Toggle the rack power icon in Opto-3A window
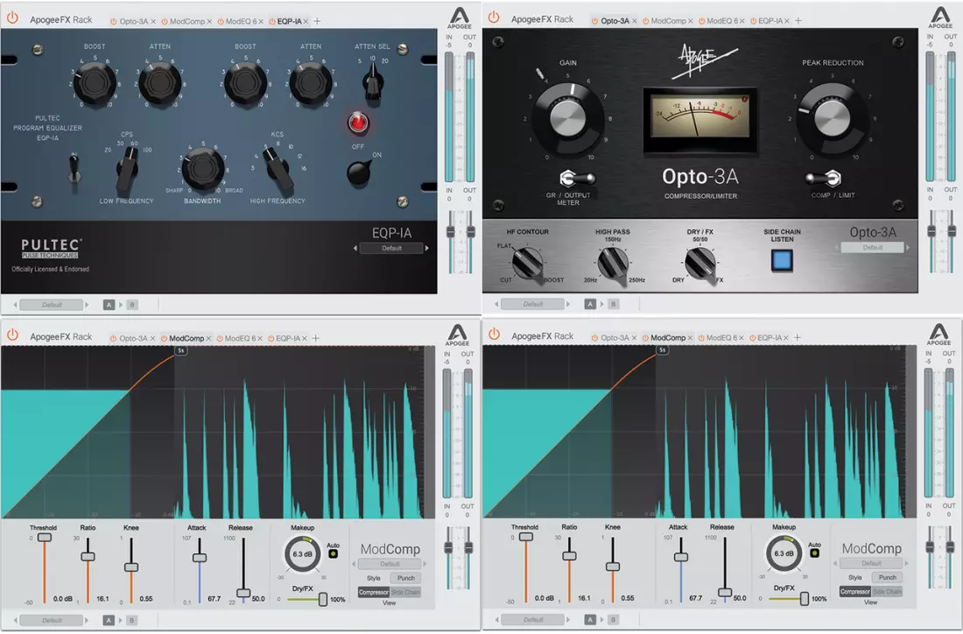The image size is (963, 634). pos(494,18)
